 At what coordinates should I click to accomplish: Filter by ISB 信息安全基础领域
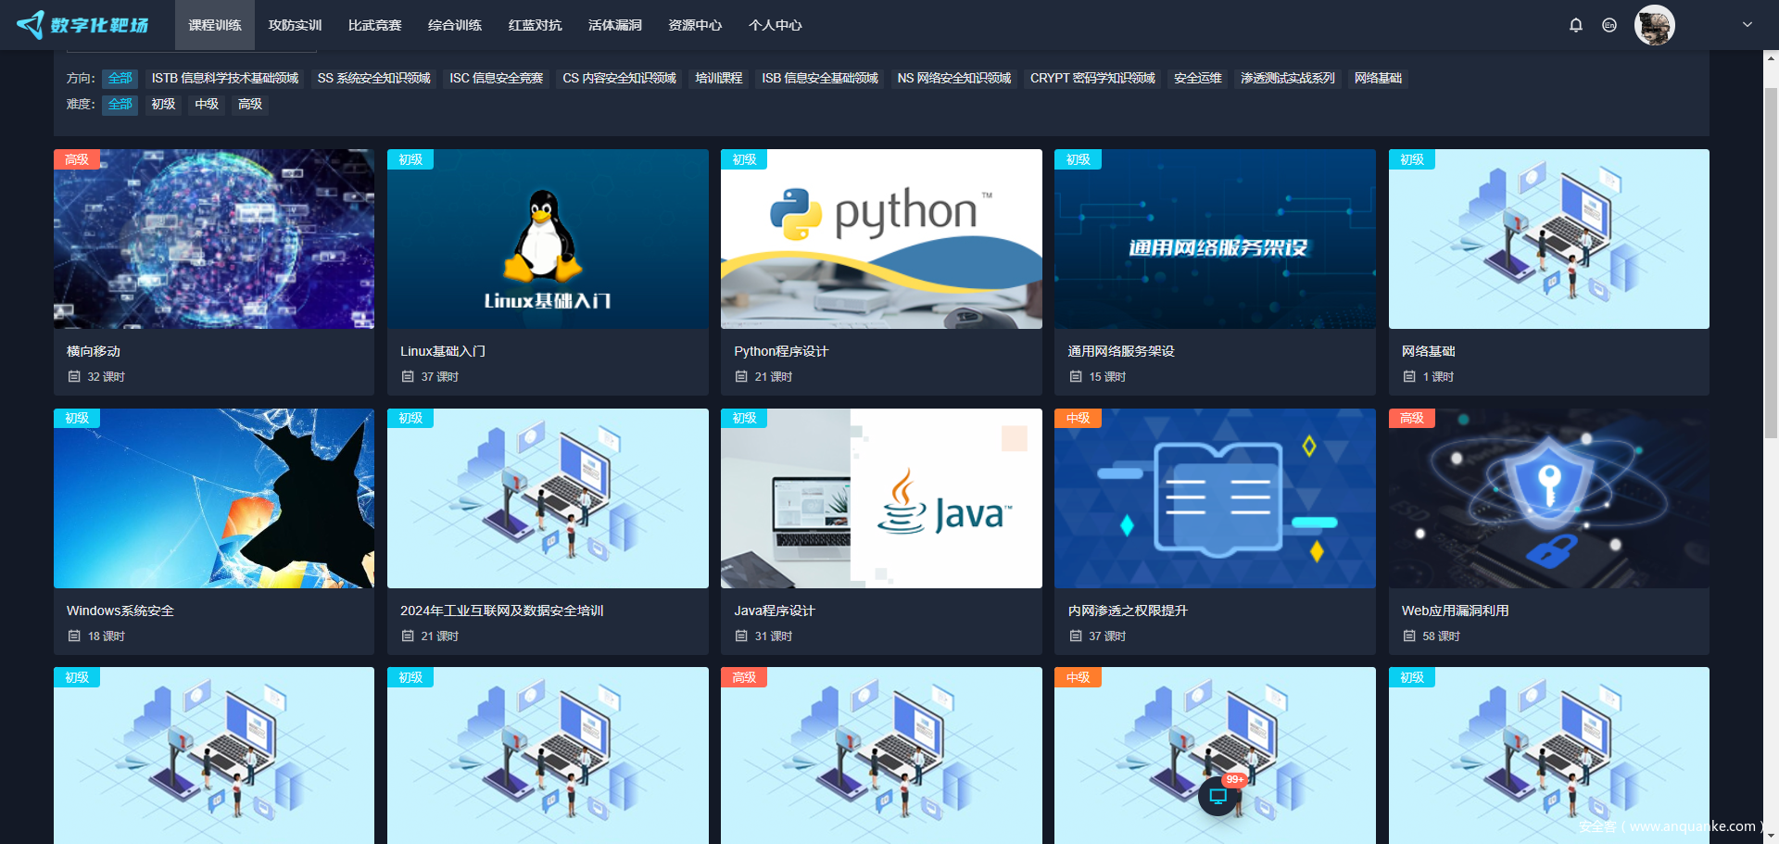820,79
